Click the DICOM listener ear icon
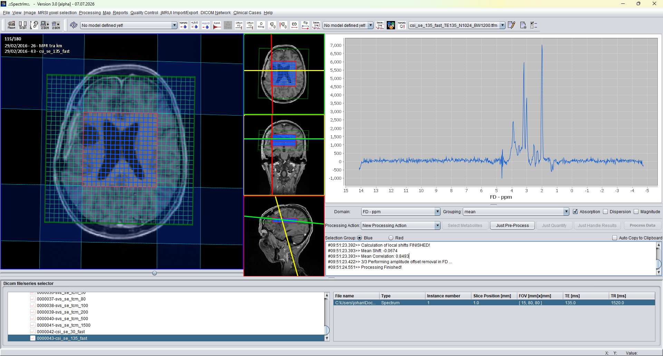 34,25
